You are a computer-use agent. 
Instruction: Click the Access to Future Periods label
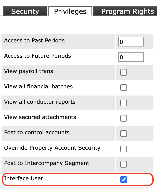pos(37,56)
